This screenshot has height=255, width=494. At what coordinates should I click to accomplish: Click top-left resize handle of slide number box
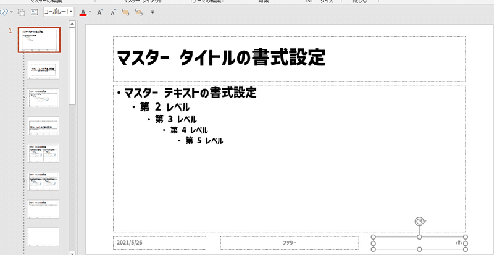374,237
